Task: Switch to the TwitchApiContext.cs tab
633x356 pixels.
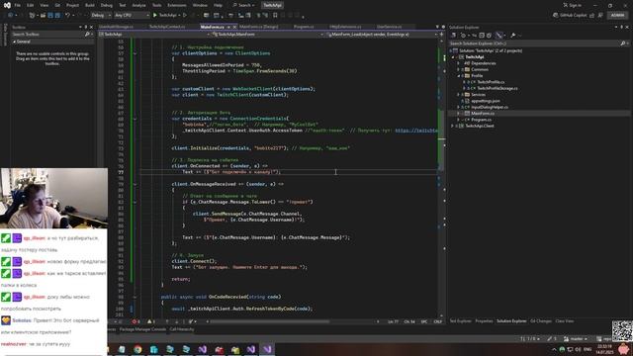Action: pos(167,27)
